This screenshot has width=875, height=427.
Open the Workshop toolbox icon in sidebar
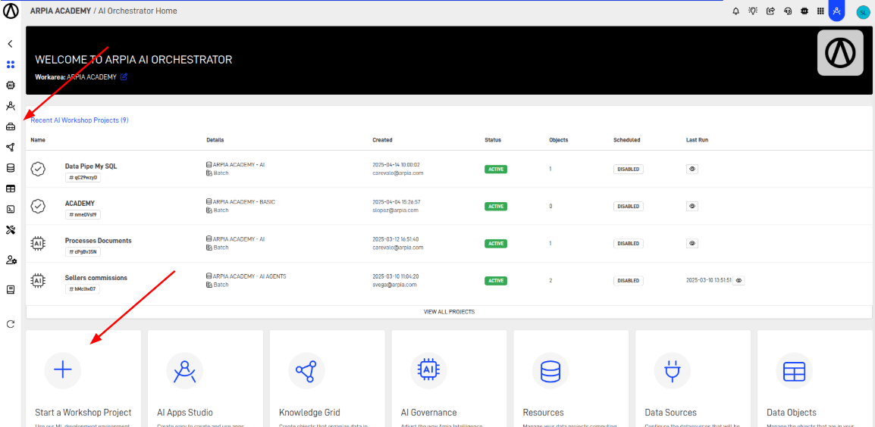pos(10,126)
